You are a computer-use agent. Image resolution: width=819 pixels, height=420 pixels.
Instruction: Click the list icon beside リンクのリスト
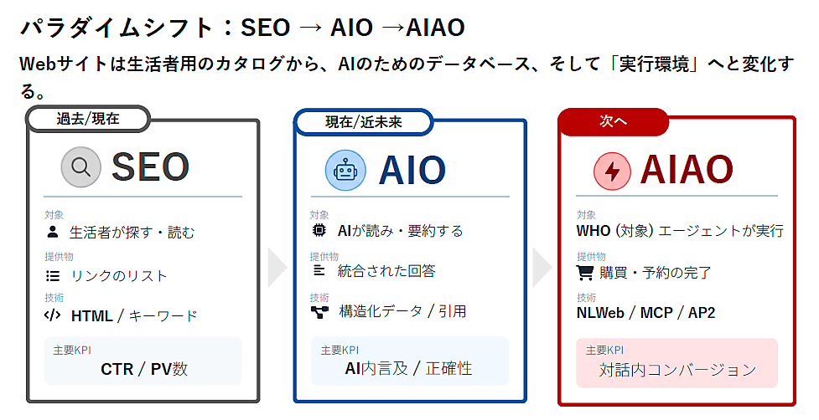(53, 275)
